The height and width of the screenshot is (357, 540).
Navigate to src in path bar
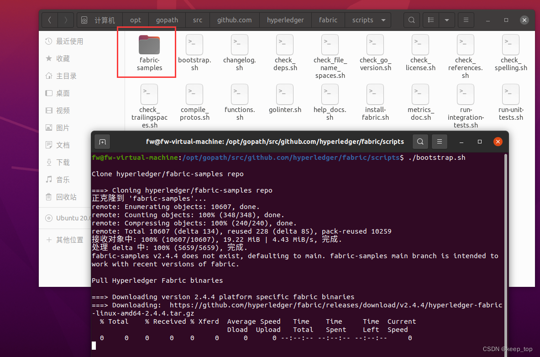click(198, 20)
